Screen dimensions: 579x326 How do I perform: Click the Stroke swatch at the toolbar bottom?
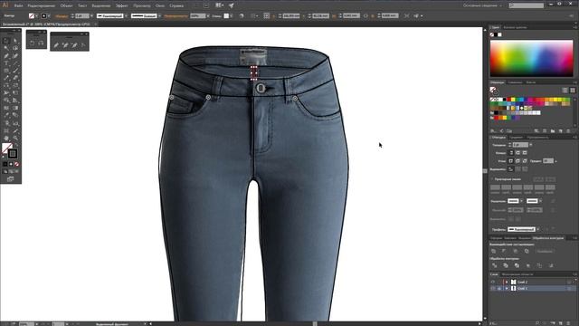(13, 153)
